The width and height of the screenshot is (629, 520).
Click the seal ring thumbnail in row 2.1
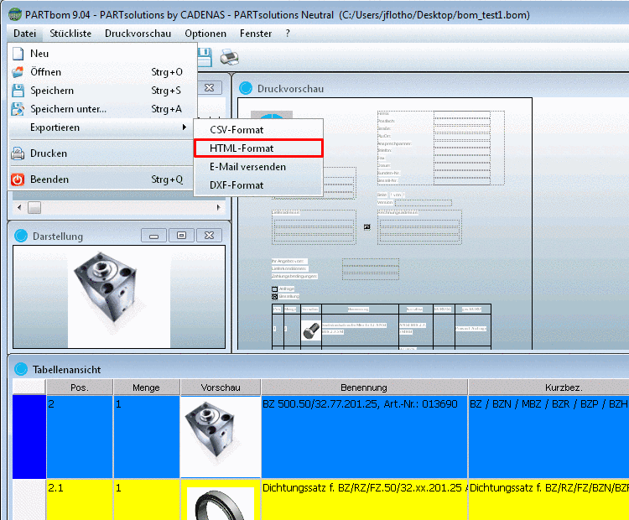pos(221,503)
